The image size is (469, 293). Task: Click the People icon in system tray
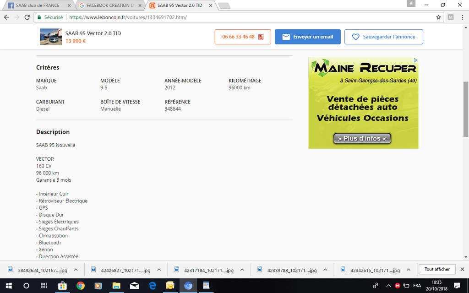click(376, 286)
